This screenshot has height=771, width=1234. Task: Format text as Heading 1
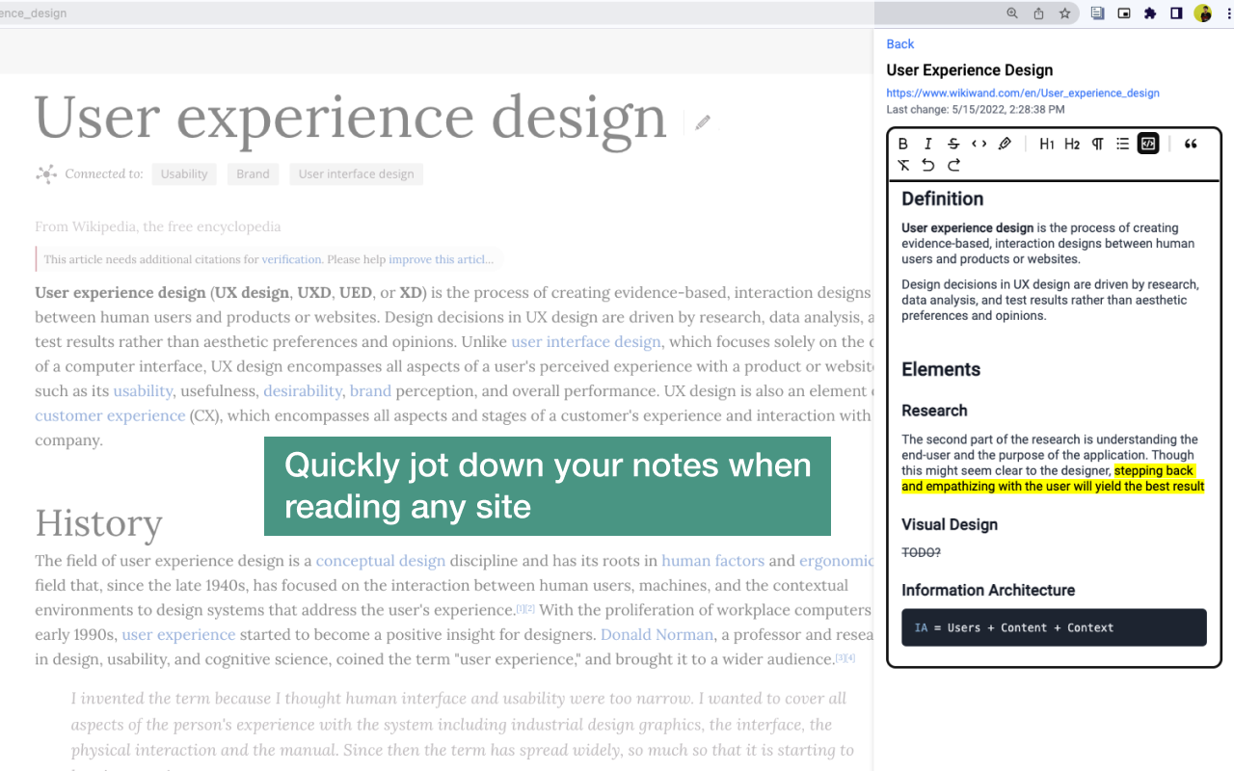[x=1047, y=143]
